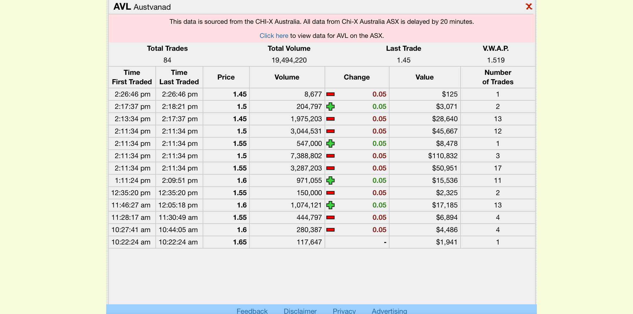Click the red minus icon in the $50,951 row

(x=330, y=168)
